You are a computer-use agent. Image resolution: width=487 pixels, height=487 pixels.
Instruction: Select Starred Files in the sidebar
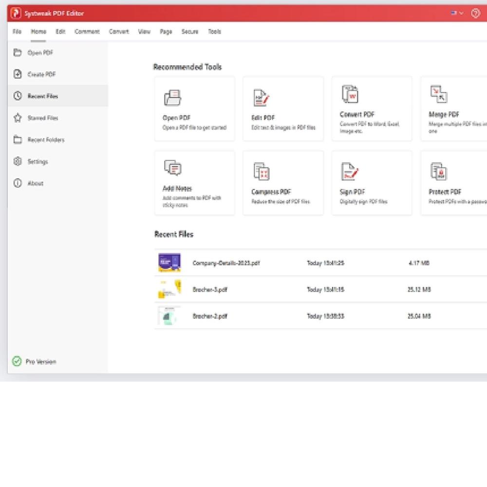tap(42, 118)
